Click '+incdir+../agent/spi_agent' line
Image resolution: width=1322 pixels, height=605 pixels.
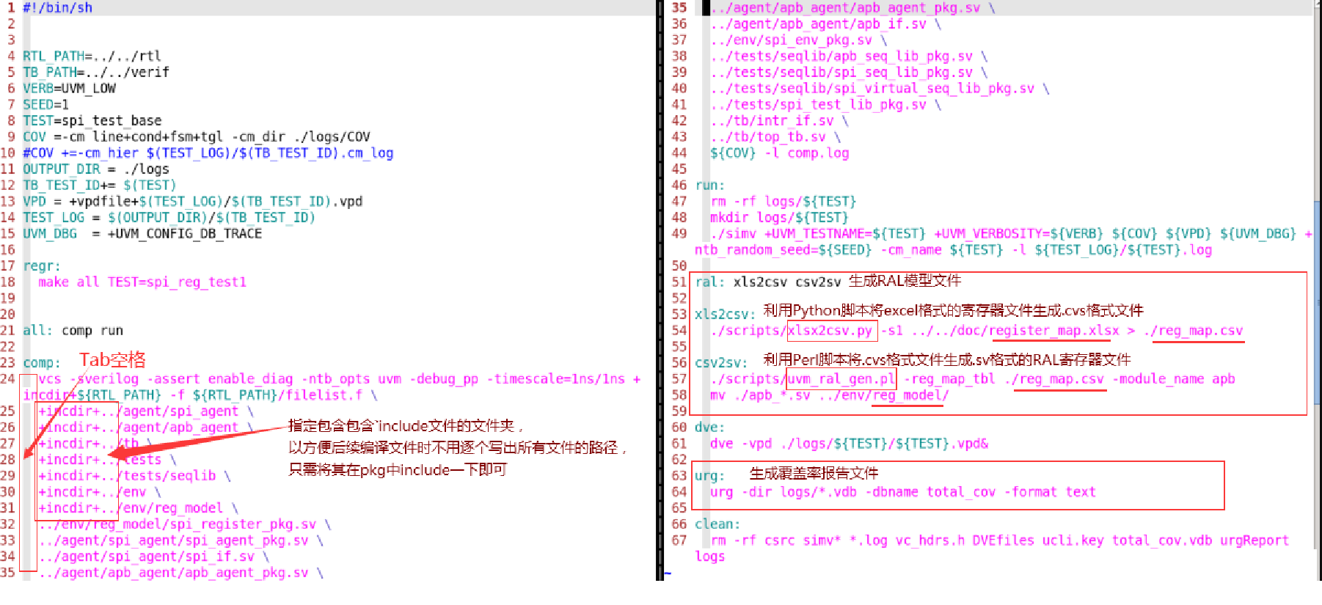pyautogui.click(x=145, y=411)
